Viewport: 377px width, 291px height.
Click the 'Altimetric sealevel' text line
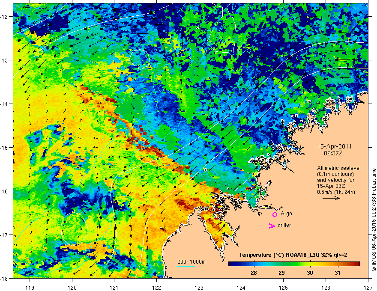point(339,168)
